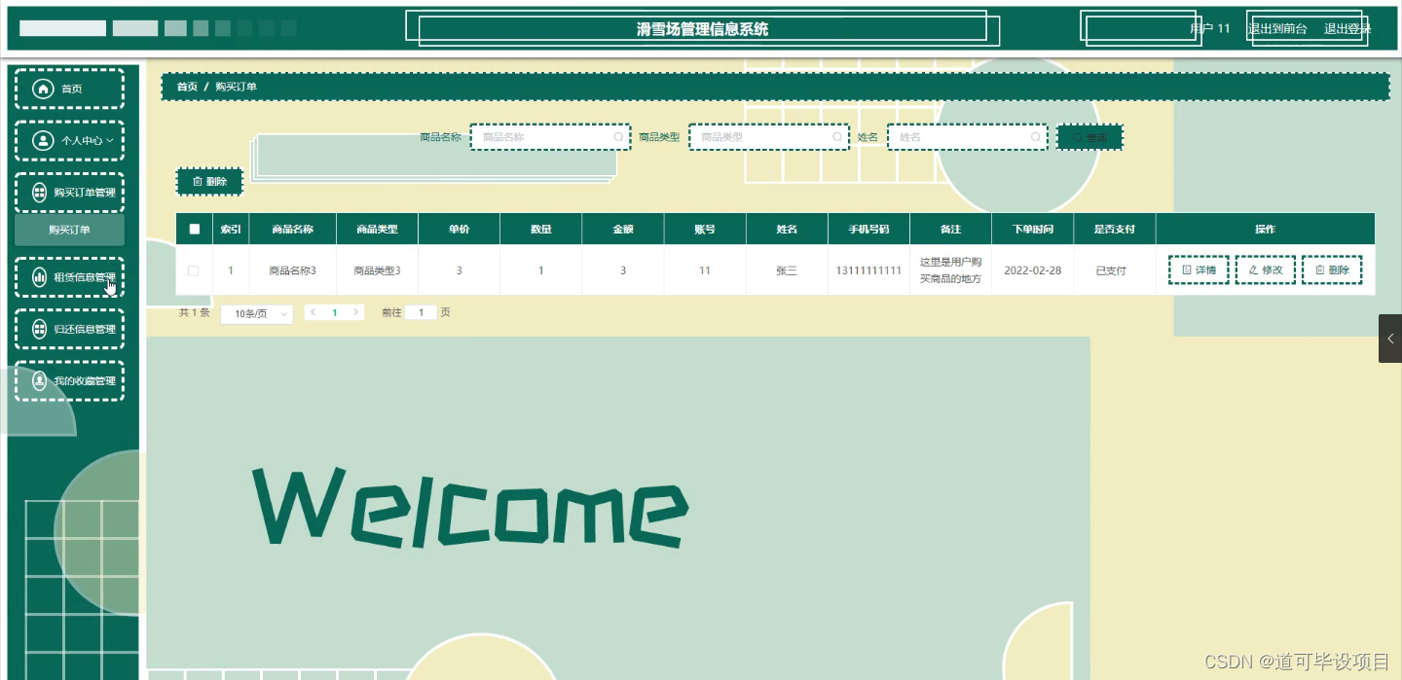Click the 前往 page number input box

tap(421, 312)
